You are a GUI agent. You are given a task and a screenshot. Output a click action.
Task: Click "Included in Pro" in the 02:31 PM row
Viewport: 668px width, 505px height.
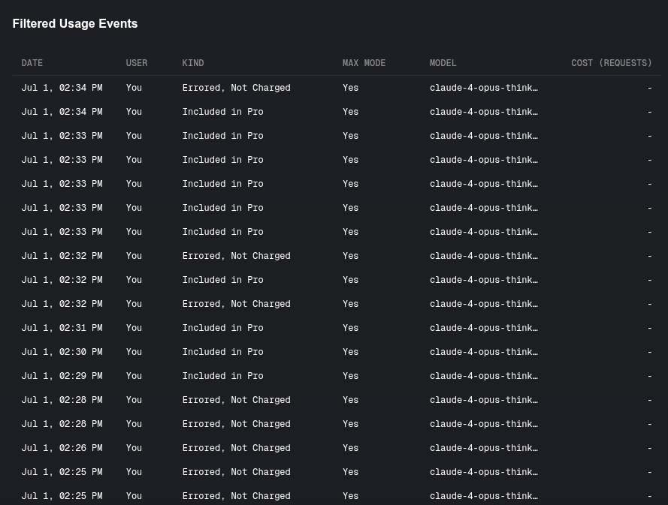223,328
